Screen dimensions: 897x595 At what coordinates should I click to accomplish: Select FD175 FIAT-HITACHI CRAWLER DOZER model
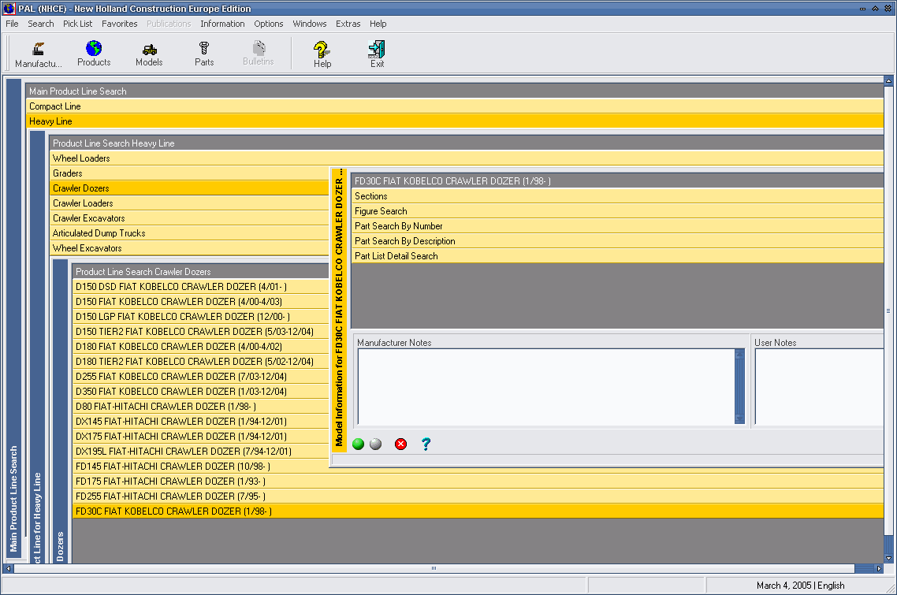[x=478, y=482]
